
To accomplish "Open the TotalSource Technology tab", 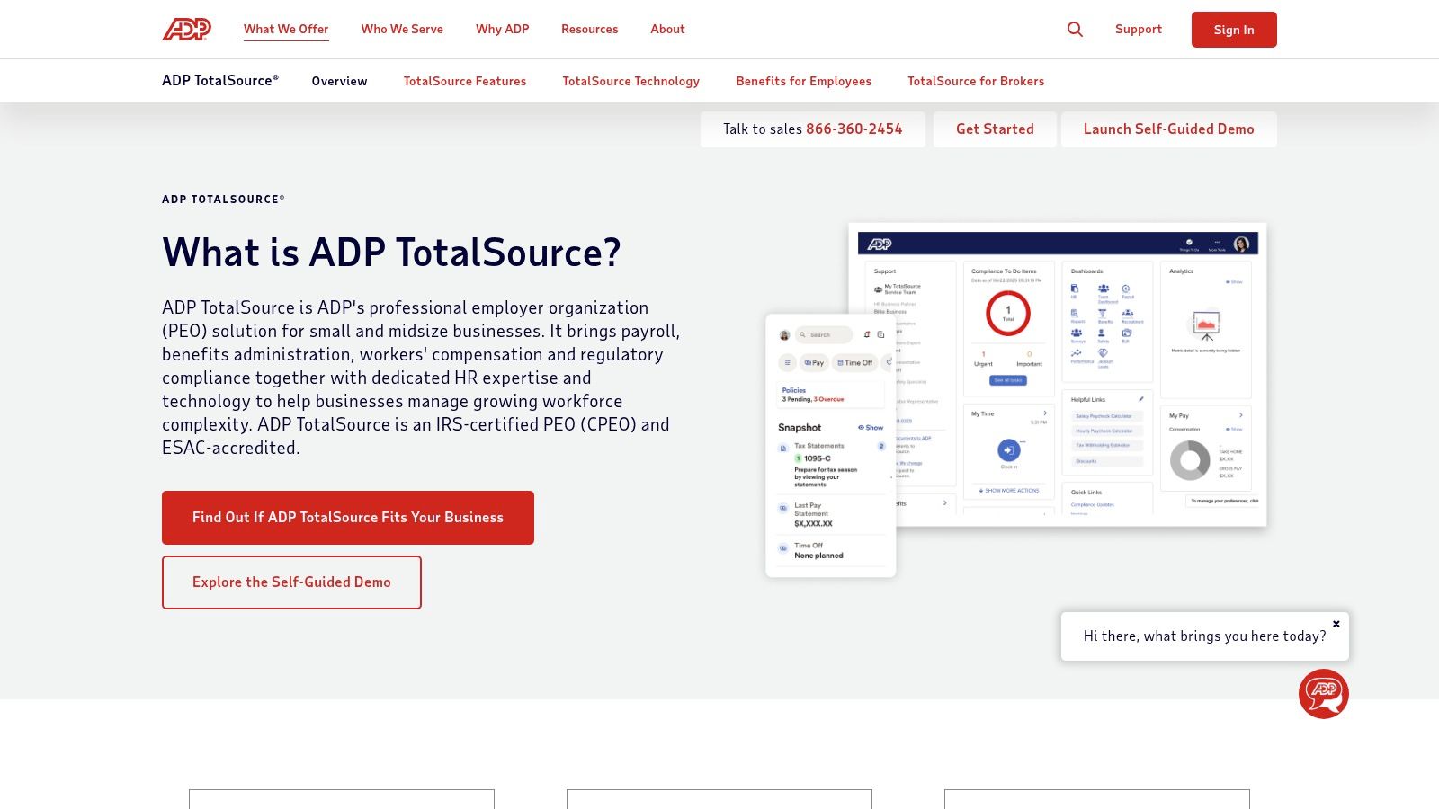I will [x=630, y=81].
